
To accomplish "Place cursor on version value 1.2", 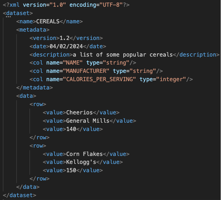I will pyautogui.click(x=65, y=38).
